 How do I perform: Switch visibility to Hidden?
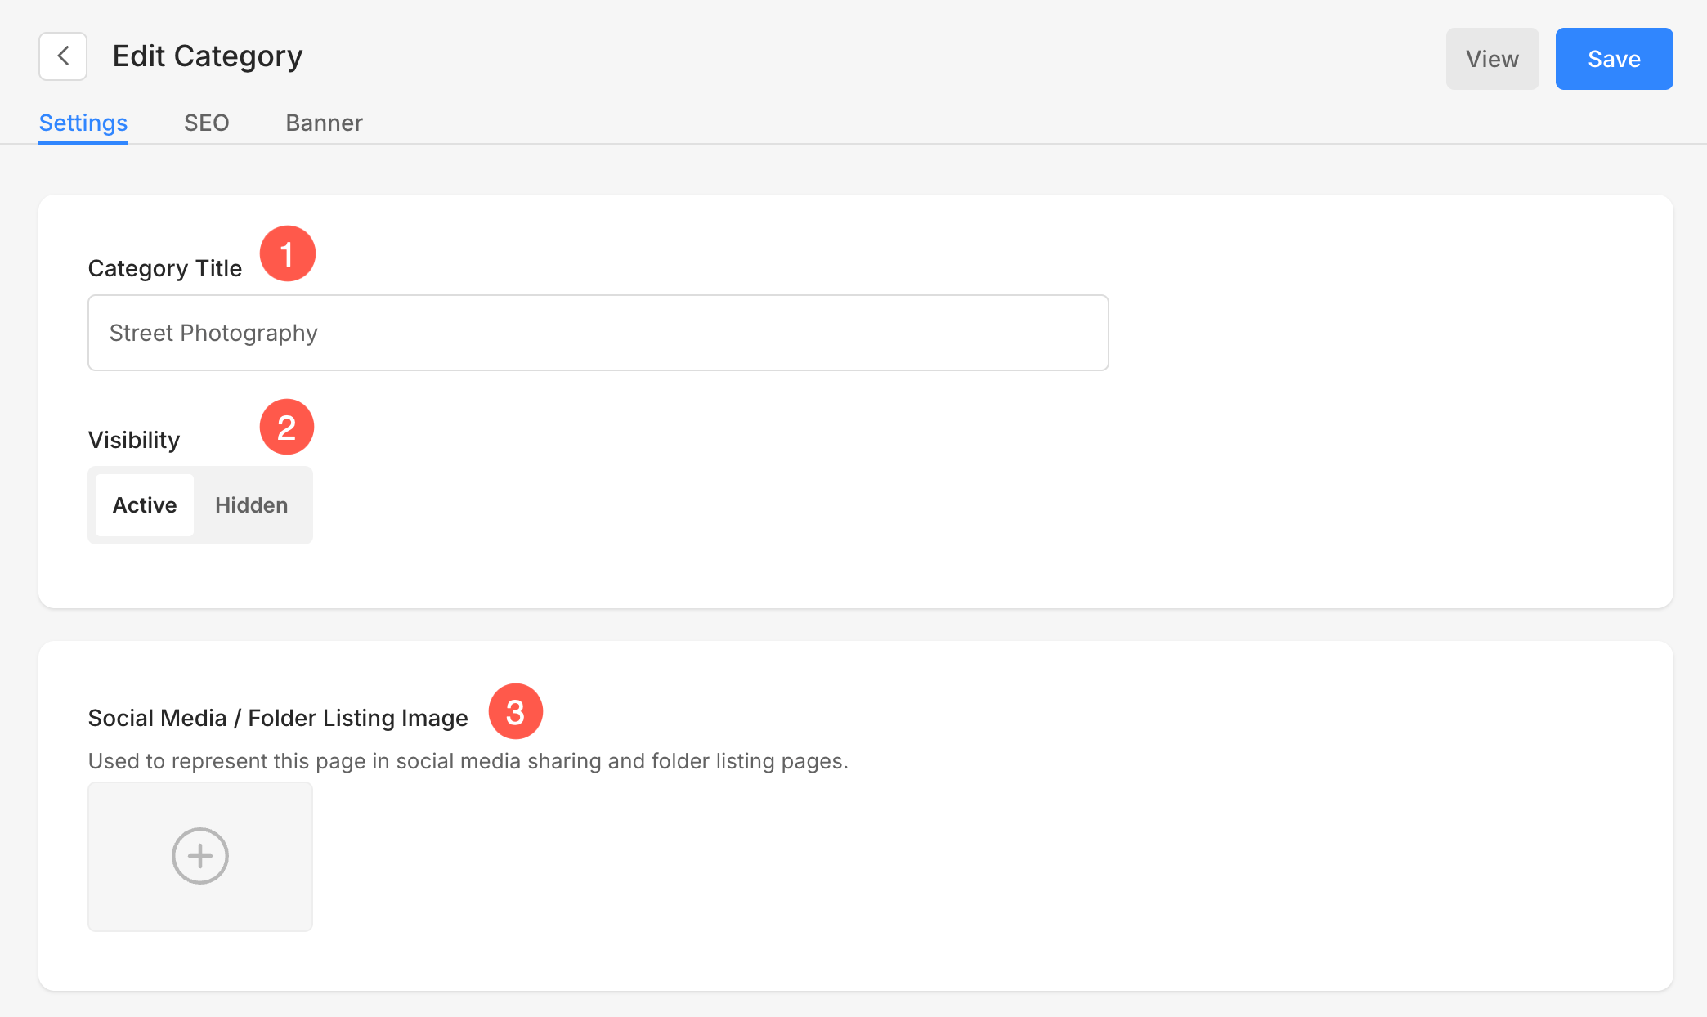[x=251, y=505]
